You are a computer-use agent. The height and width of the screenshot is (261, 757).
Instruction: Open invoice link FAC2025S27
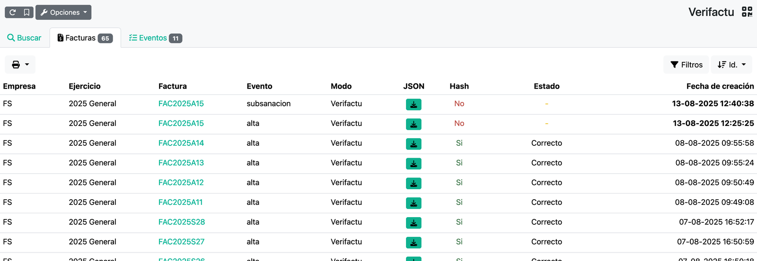(182, 242)
